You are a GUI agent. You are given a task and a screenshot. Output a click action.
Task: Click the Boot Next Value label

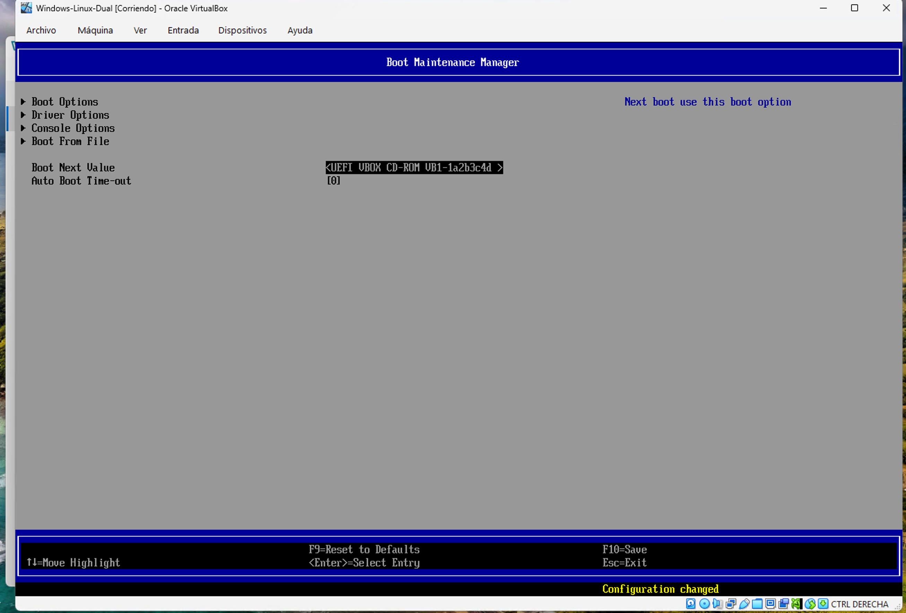coord(73,168)
